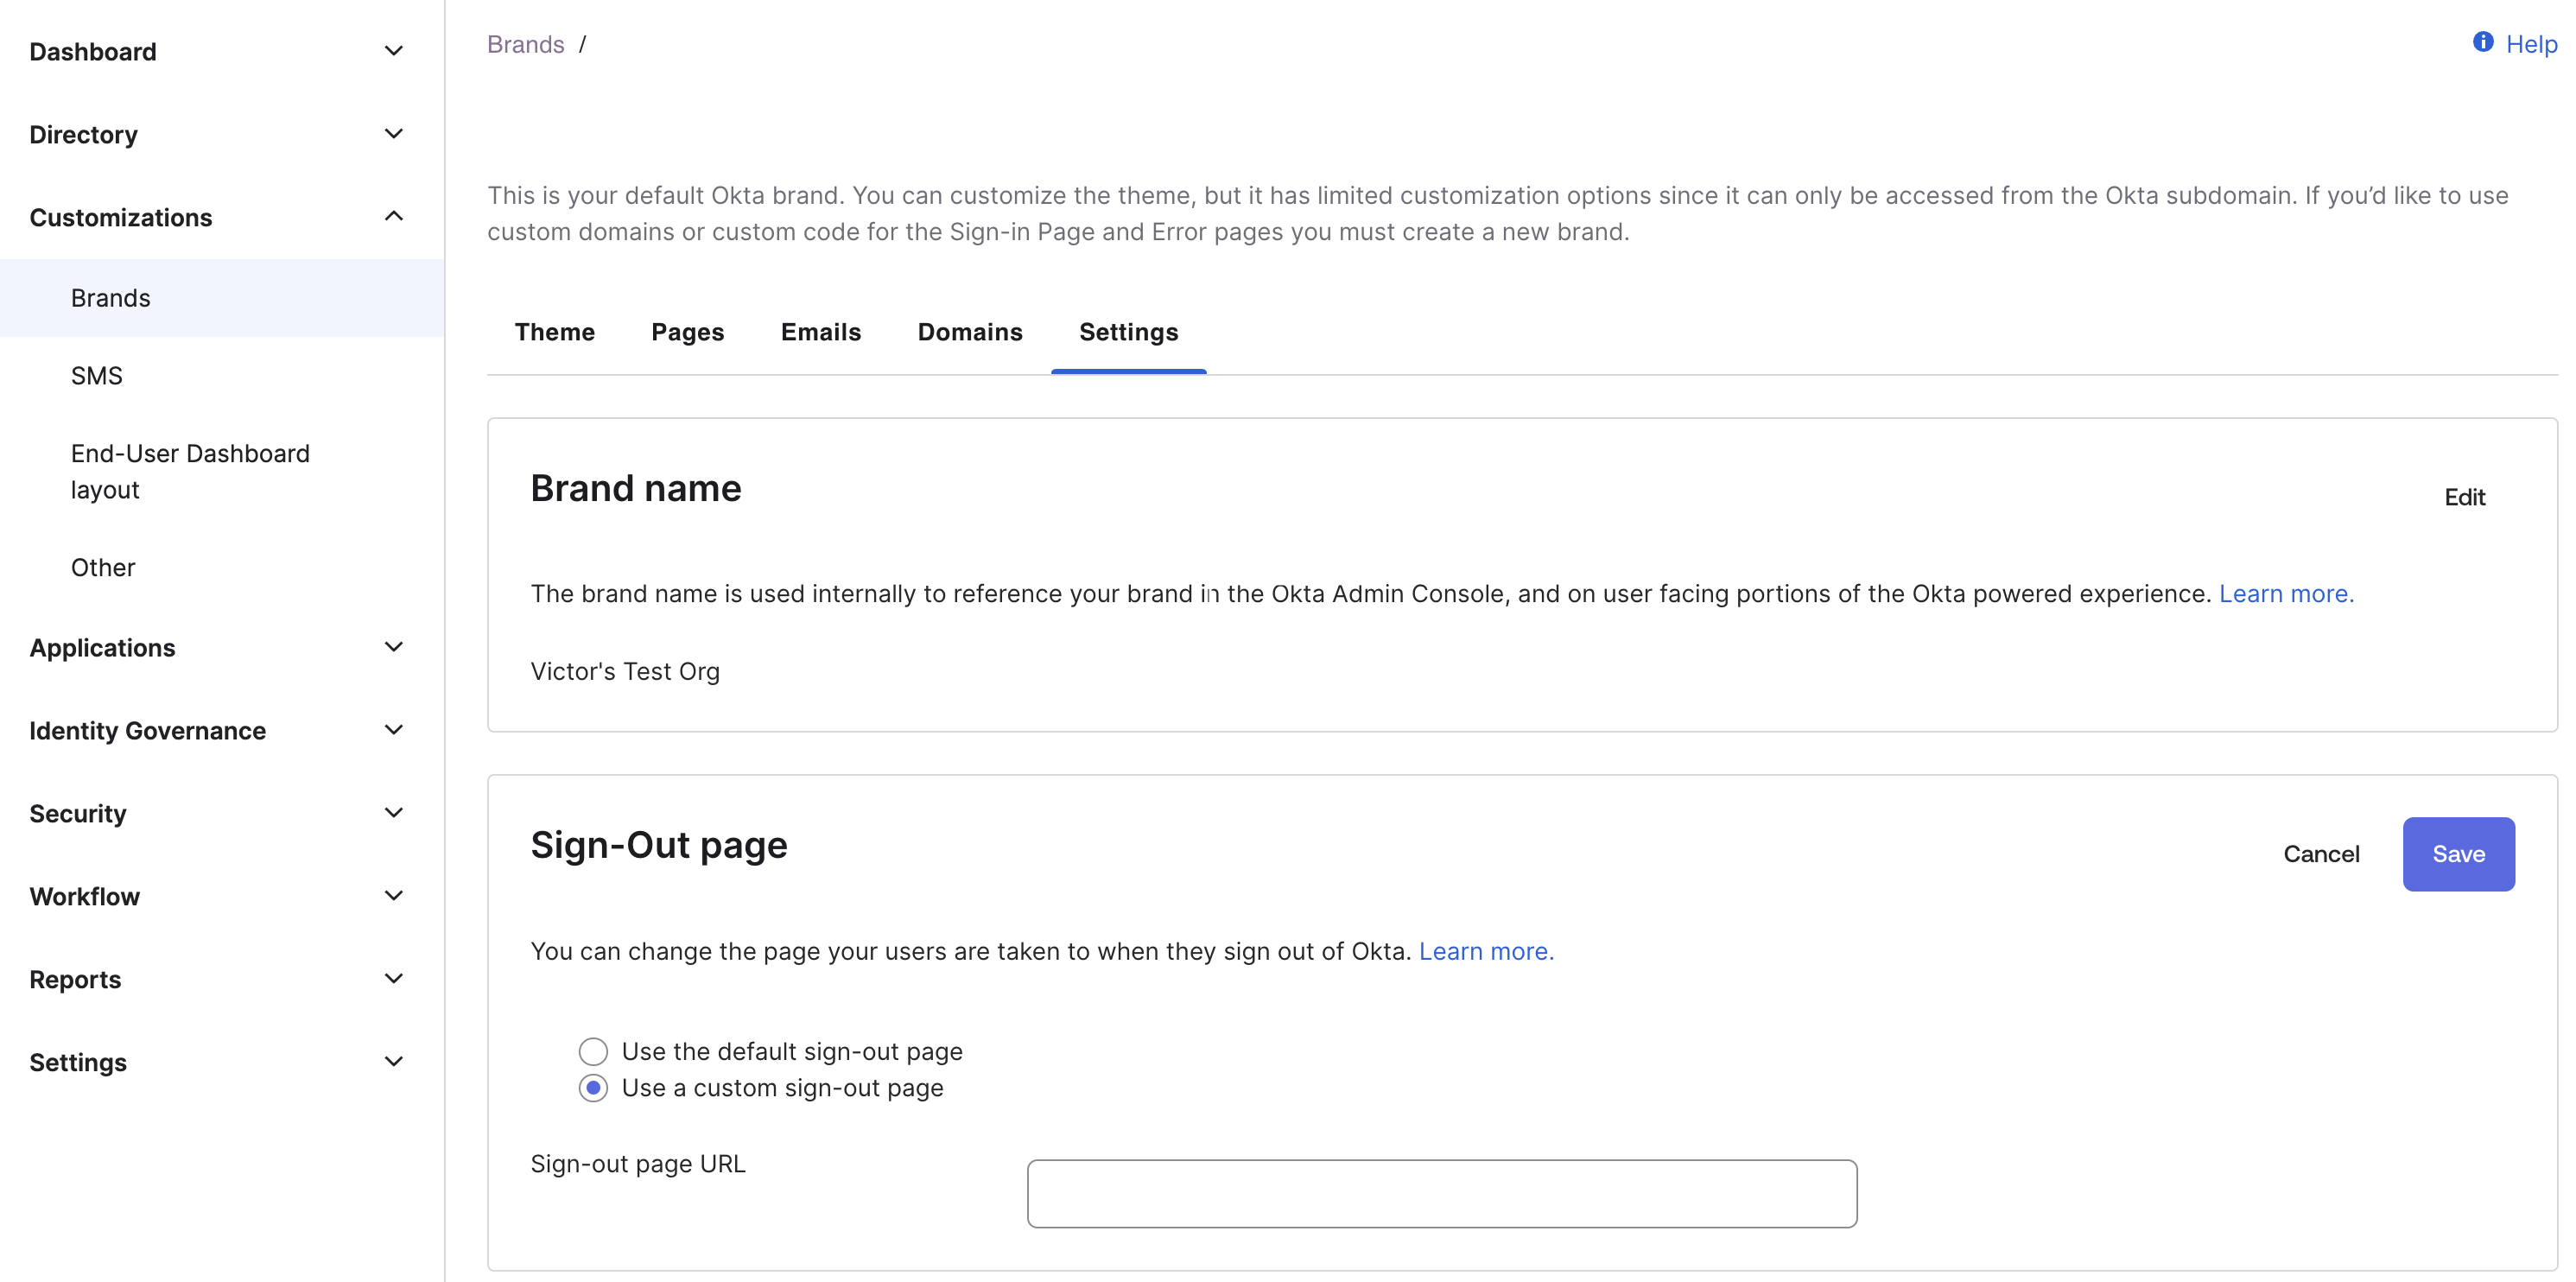2576x1282 pixels.
Task: Switch to the Emails tab
Action: pyautogui.click(x=821, y=331)
